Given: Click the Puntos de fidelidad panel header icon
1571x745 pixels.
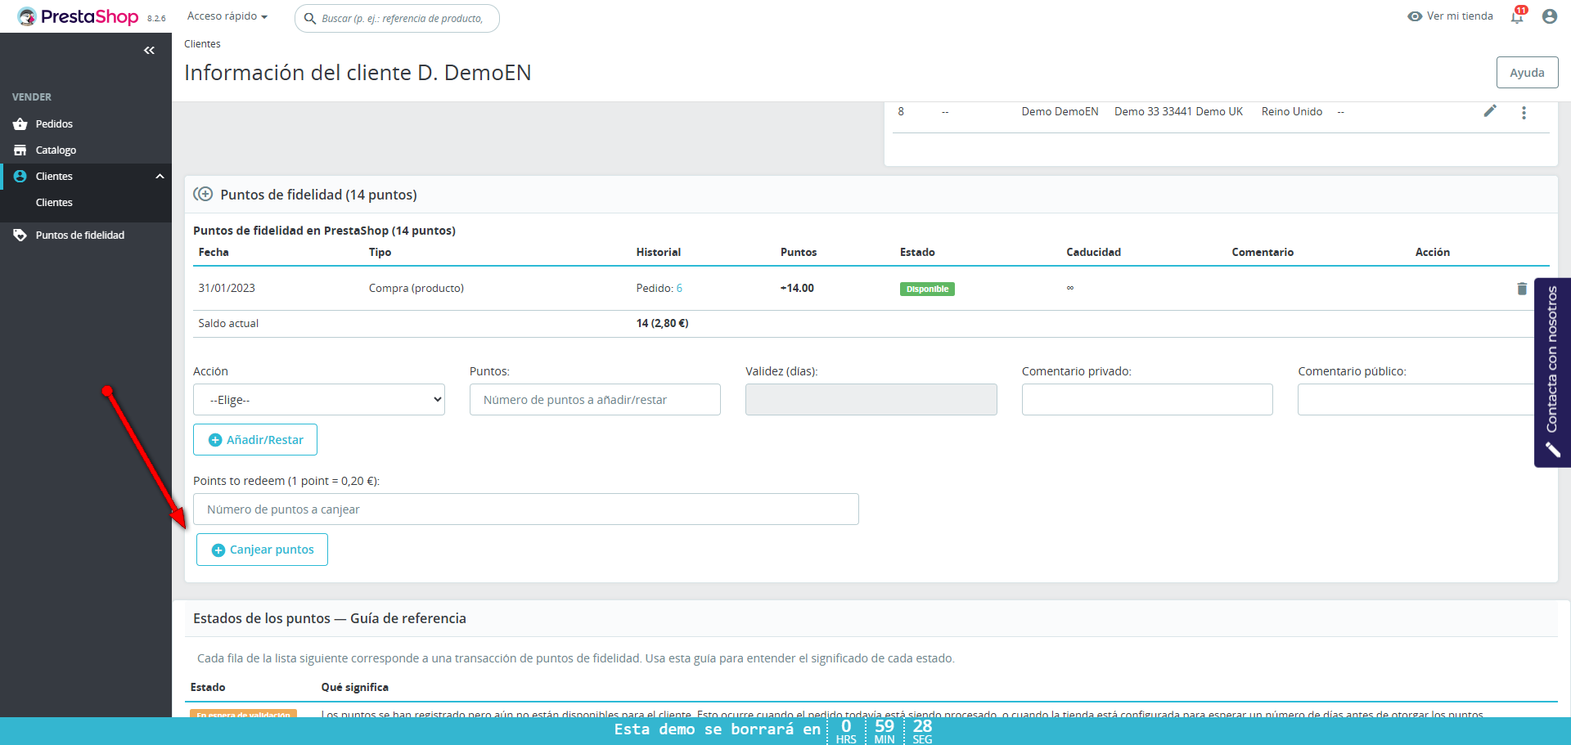Looking at the screenshot, I should (203, 195).
